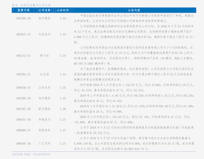Viewport: 204px width, 159px height.
Task: Select stock code 603787.SH
Action: tap(24, 109)
